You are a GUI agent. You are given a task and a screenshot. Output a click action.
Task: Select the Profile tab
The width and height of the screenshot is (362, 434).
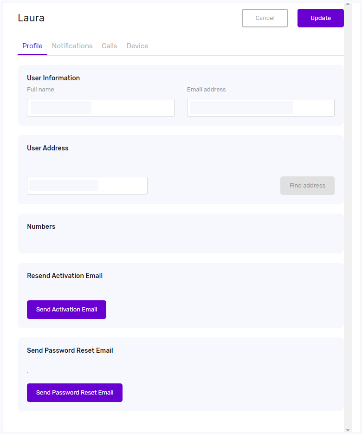click(32, 46)
